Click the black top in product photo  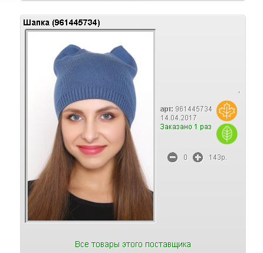click(x=90, y=208)
